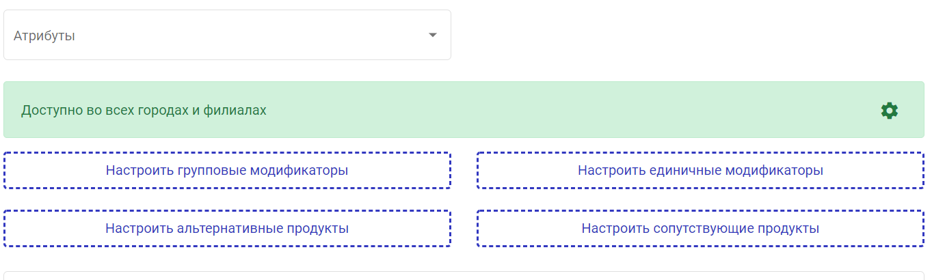Click the gear in the green banner
The width and height of the screenshot is (932, 280).
click(x=889, y=111)
